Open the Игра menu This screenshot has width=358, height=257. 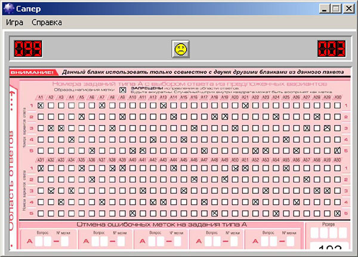coord(15,23)
